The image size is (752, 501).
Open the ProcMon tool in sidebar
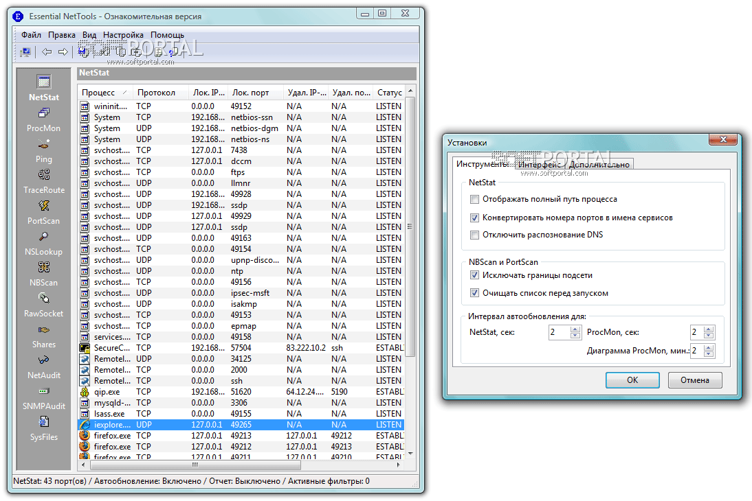click(x=43, y=119)
